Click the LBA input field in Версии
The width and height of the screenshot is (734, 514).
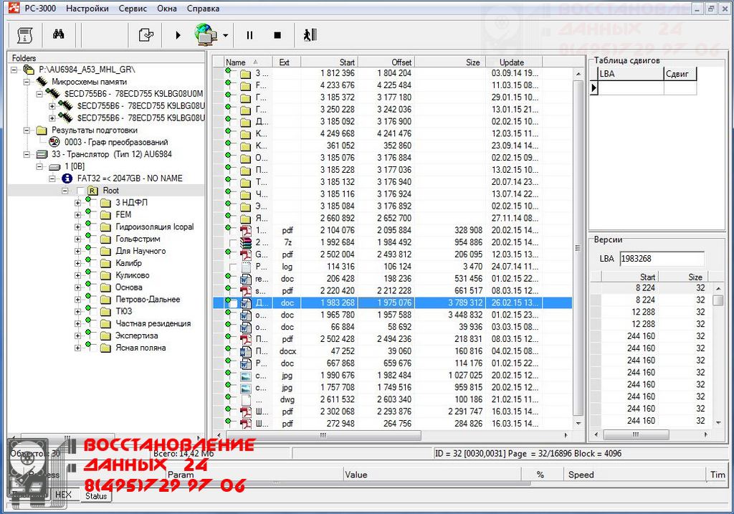661,259
